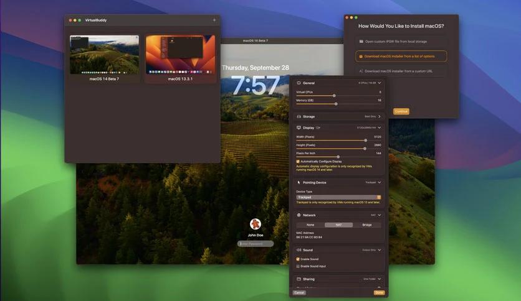Image resolution: width=521 pixels, height=301 pixels.
Task: Click the Height (Pixels) slider handle
Action: click(365, 149)
